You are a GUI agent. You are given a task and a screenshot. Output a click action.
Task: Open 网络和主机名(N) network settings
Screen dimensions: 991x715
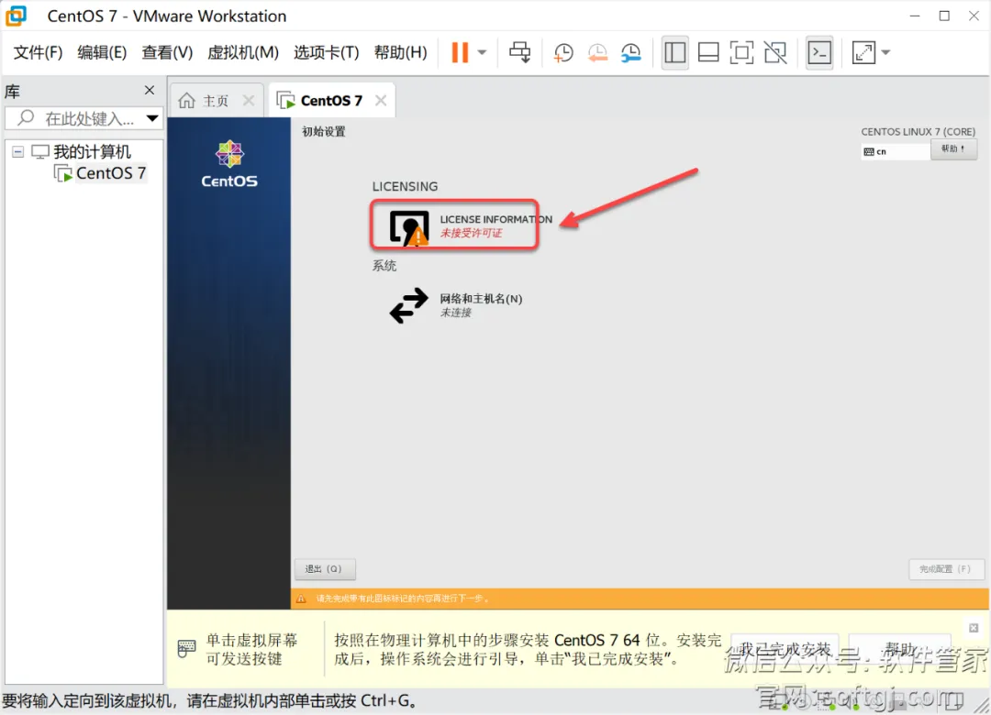point(456,305)
